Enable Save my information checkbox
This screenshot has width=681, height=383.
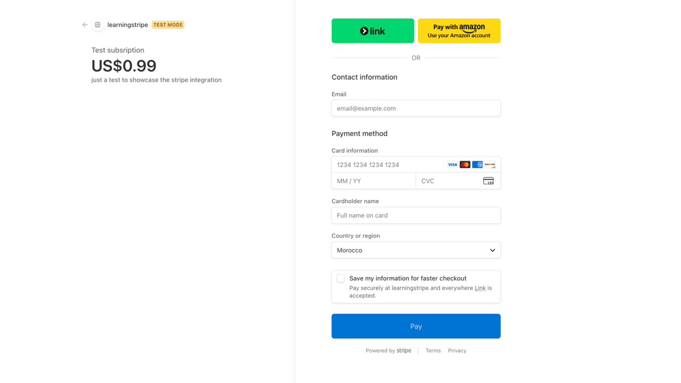coord(340,278)
